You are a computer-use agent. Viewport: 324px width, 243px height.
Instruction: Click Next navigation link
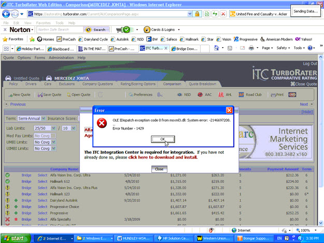[304, 104]
